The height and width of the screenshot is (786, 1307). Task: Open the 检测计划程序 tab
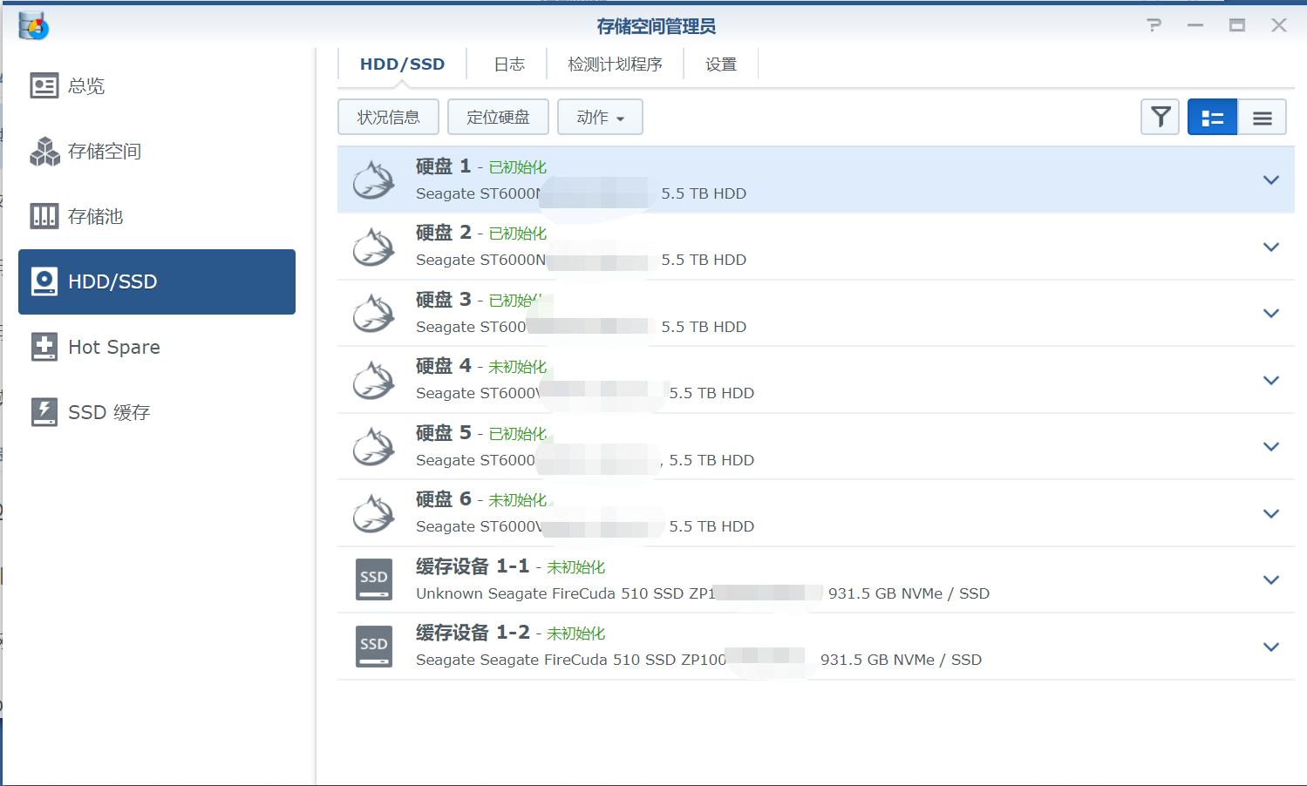point(615,63)
